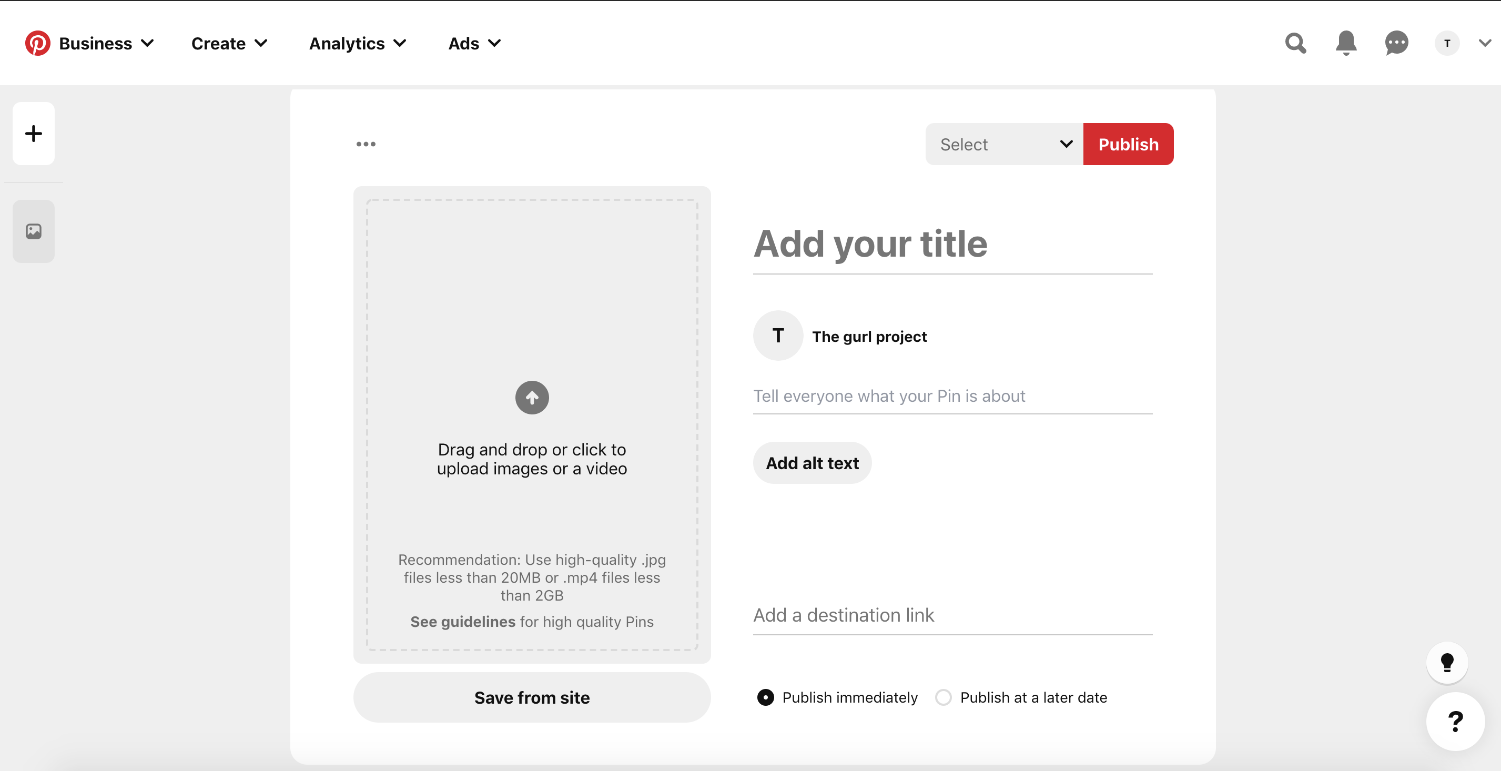This screenshot has height=771, width=1501.
Task: Open messages speech bubble icon
Action: click(x=1397, y=43)
